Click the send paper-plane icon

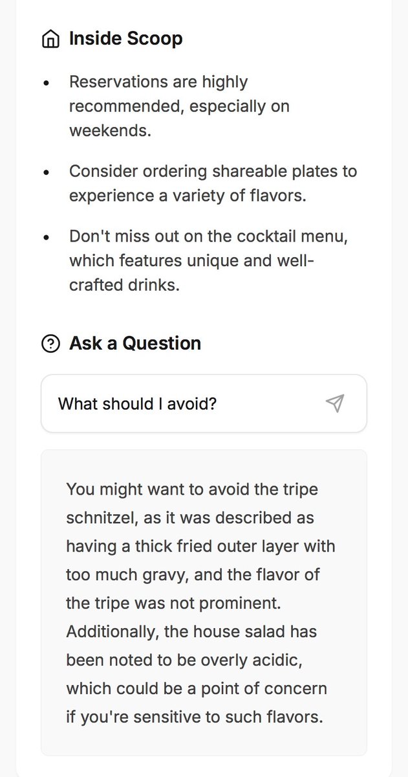(334, 403)
